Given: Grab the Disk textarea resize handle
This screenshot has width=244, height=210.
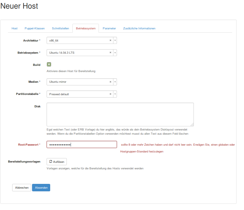Looking at the screenshot, I should point(192,125).
